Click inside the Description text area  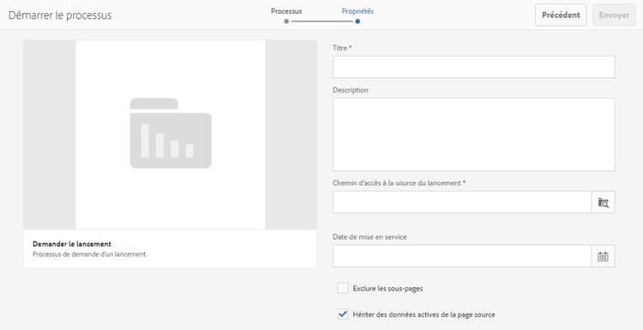(x=473, y=135)
